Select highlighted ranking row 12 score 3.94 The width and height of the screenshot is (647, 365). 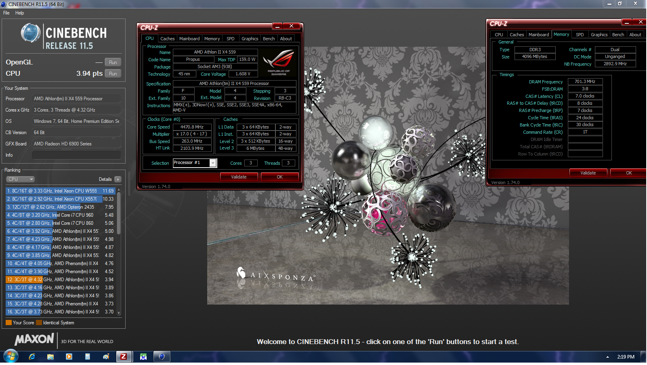click(x=61, y=280)
